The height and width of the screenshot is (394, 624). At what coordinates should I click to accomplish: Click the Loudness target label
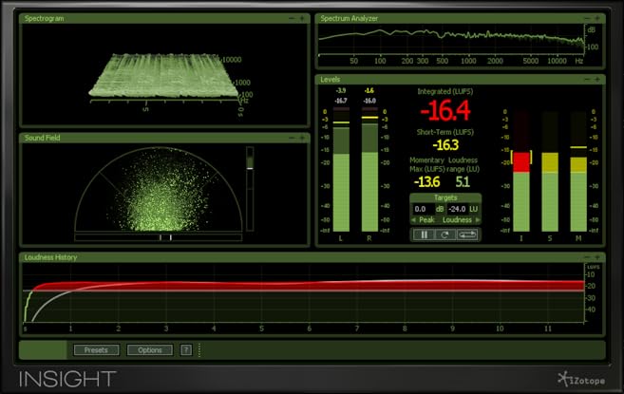tap(457, 219)
